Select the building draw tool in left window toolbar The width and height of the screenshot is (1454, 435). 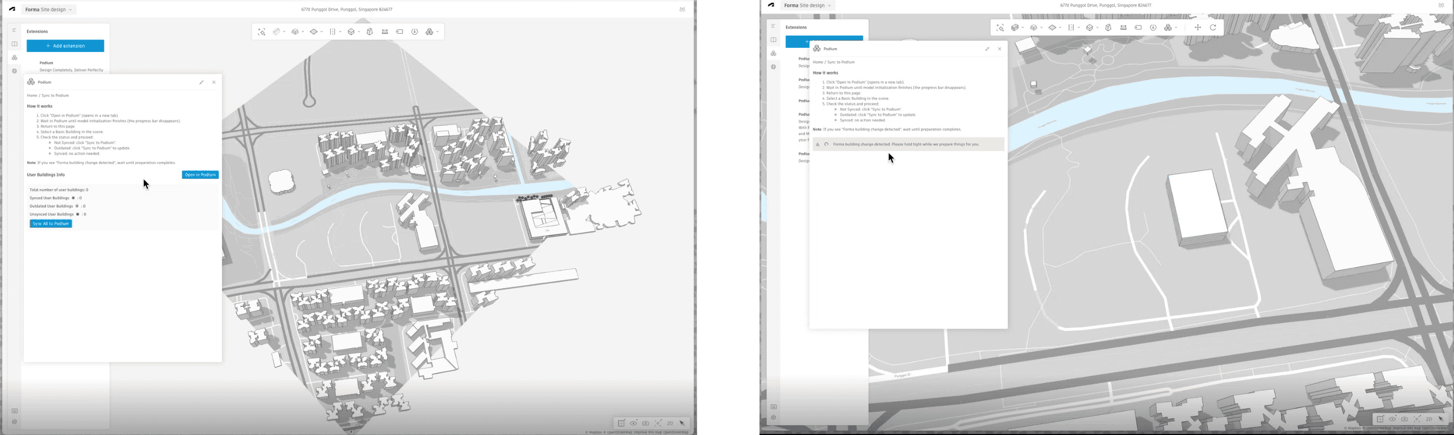click(x=276, y=32)
